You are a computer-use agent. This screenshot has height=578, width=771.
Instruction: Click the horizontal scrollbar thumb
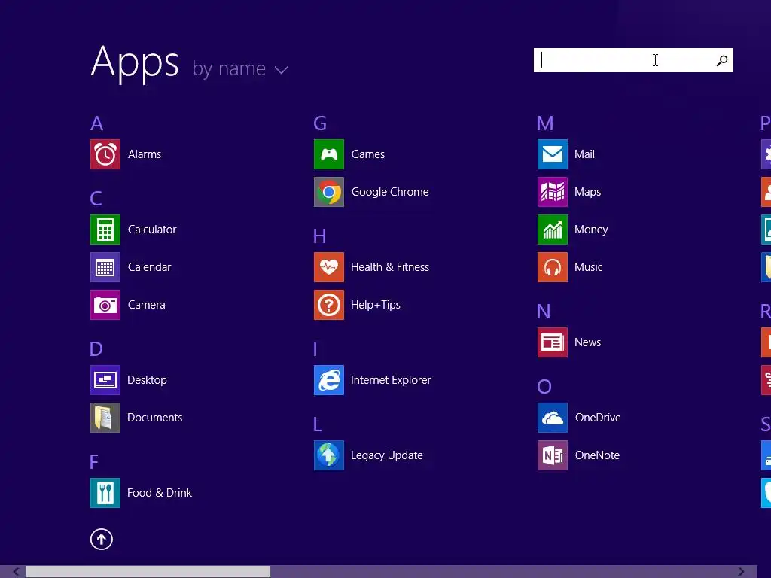[x=148, y=572]
